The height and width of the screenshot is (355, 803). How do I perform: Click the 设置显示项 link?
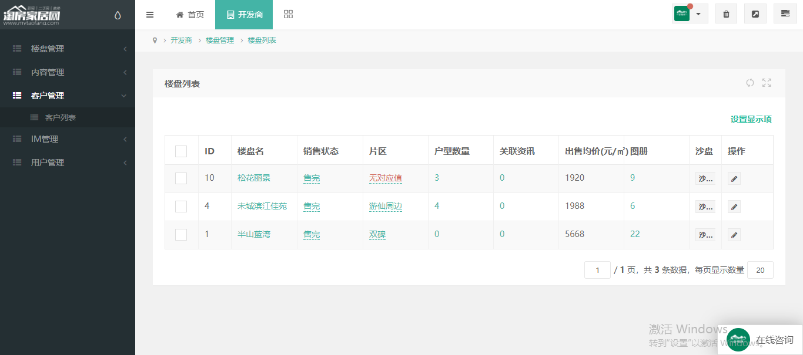click(x=751, y=119)
